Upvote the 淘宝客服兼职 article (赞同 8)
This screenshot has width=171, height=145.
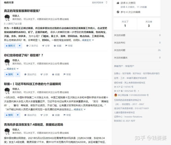[10, 46]
